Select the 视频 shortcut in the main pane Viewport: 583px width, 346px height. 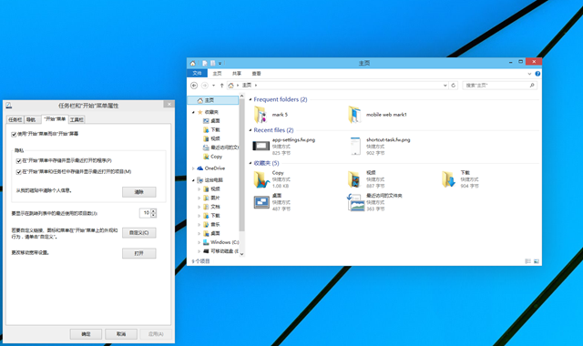click(x=366, y=179)
